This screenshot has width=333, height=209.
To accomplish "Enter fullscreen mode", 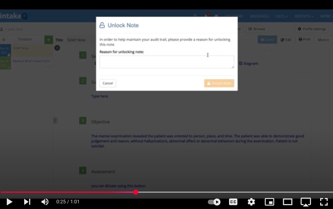I will coord(324,202).
